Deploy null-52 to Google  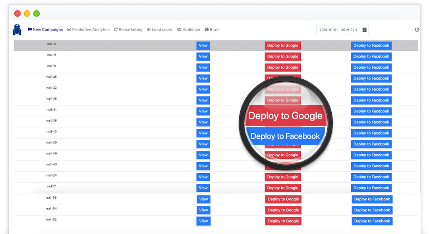[283, 221]
